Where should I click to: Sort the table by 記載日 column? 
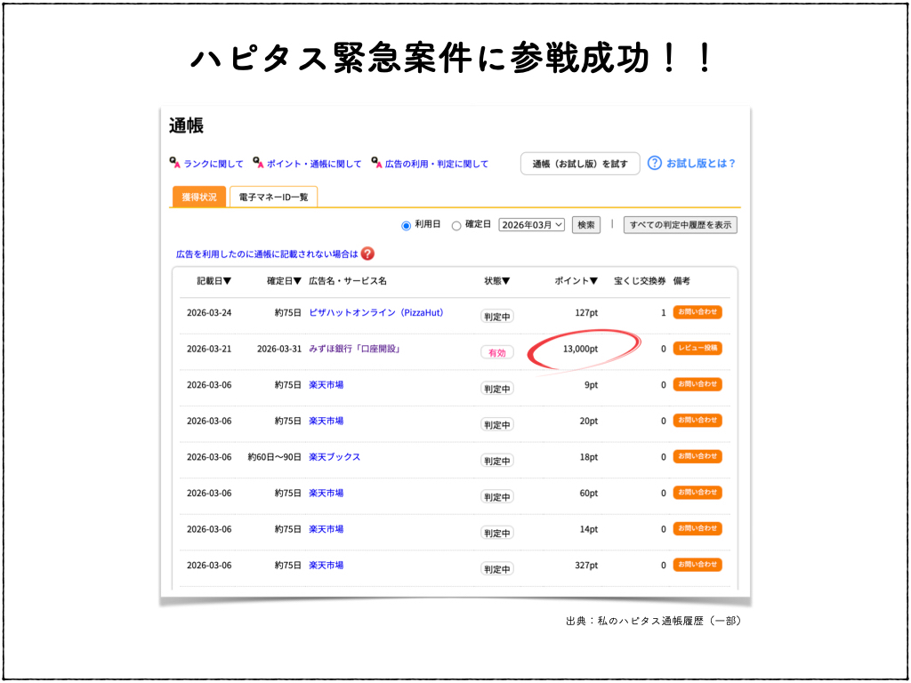point(214,281)
